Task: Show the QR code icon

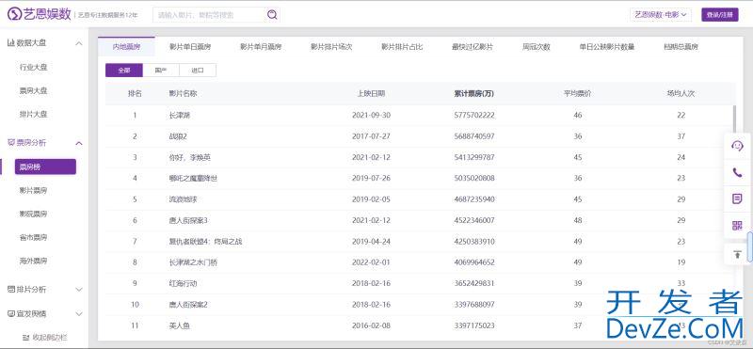Action: pyautogui.click(x=737, y=225)
